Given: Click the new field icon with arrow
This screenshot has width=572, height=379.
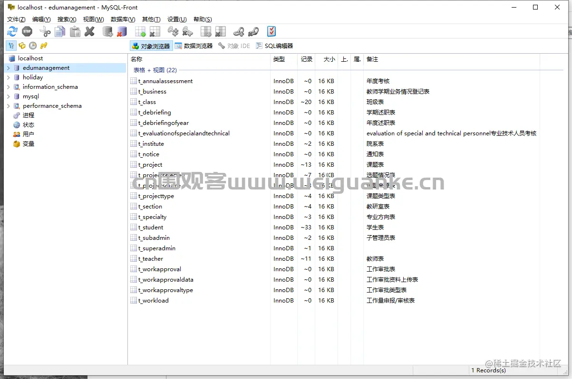Looking at the screenshot, I should (x=206, y=32).
